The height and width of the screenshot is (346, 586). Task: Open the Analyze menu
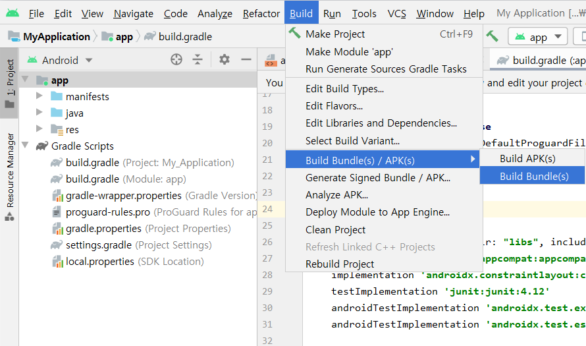[215, 14]
